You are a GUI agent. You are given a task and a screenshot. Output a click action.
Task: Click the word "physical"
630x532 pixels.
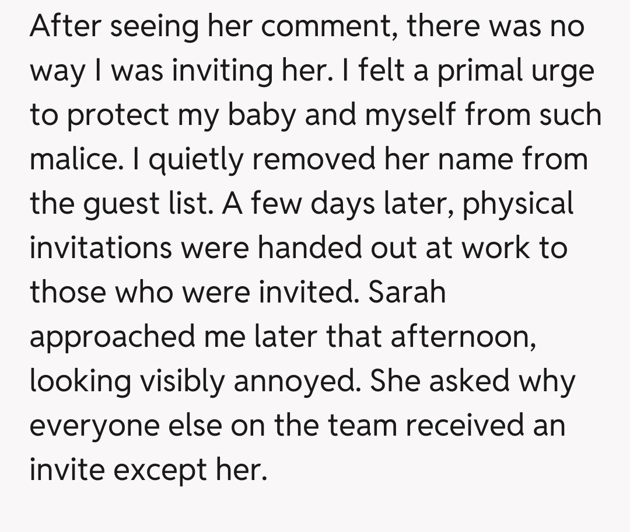coord(519,204)
